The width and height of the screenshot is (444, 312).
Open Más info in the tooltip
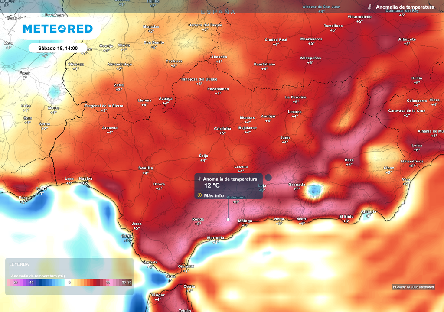(214, 195)
